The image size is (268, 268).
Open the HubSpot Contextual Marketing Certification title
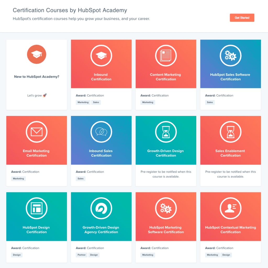click(x=230, y=230)
